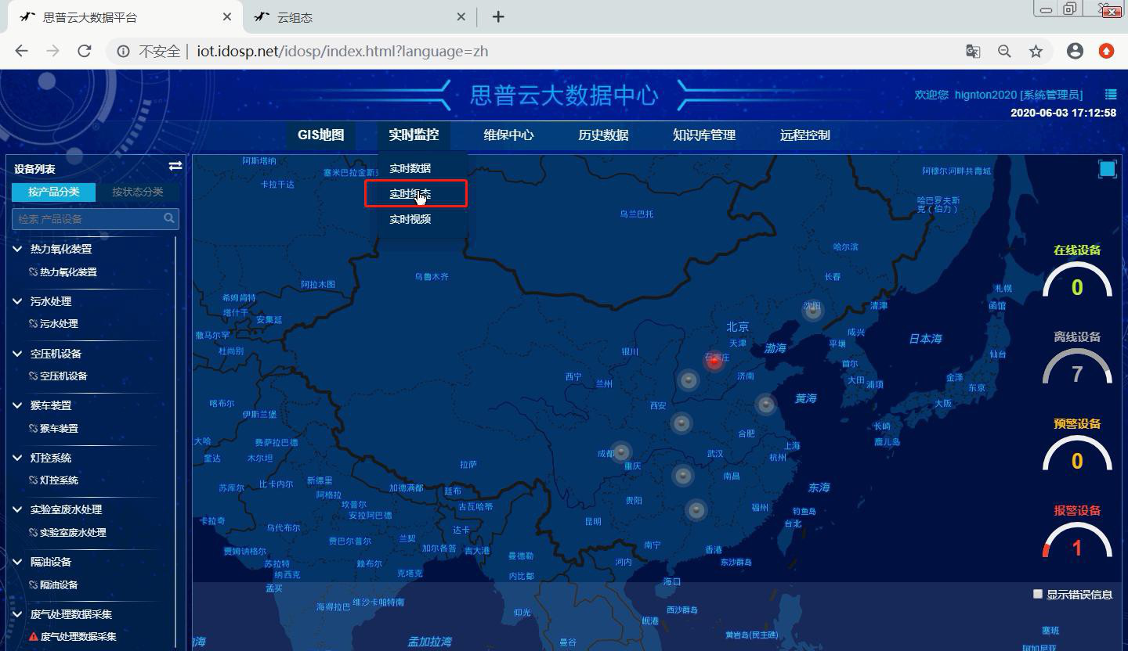Screen dimensions: 1128x651
Task: Switch to 按状态分类 view
Action: coord(137,192)
